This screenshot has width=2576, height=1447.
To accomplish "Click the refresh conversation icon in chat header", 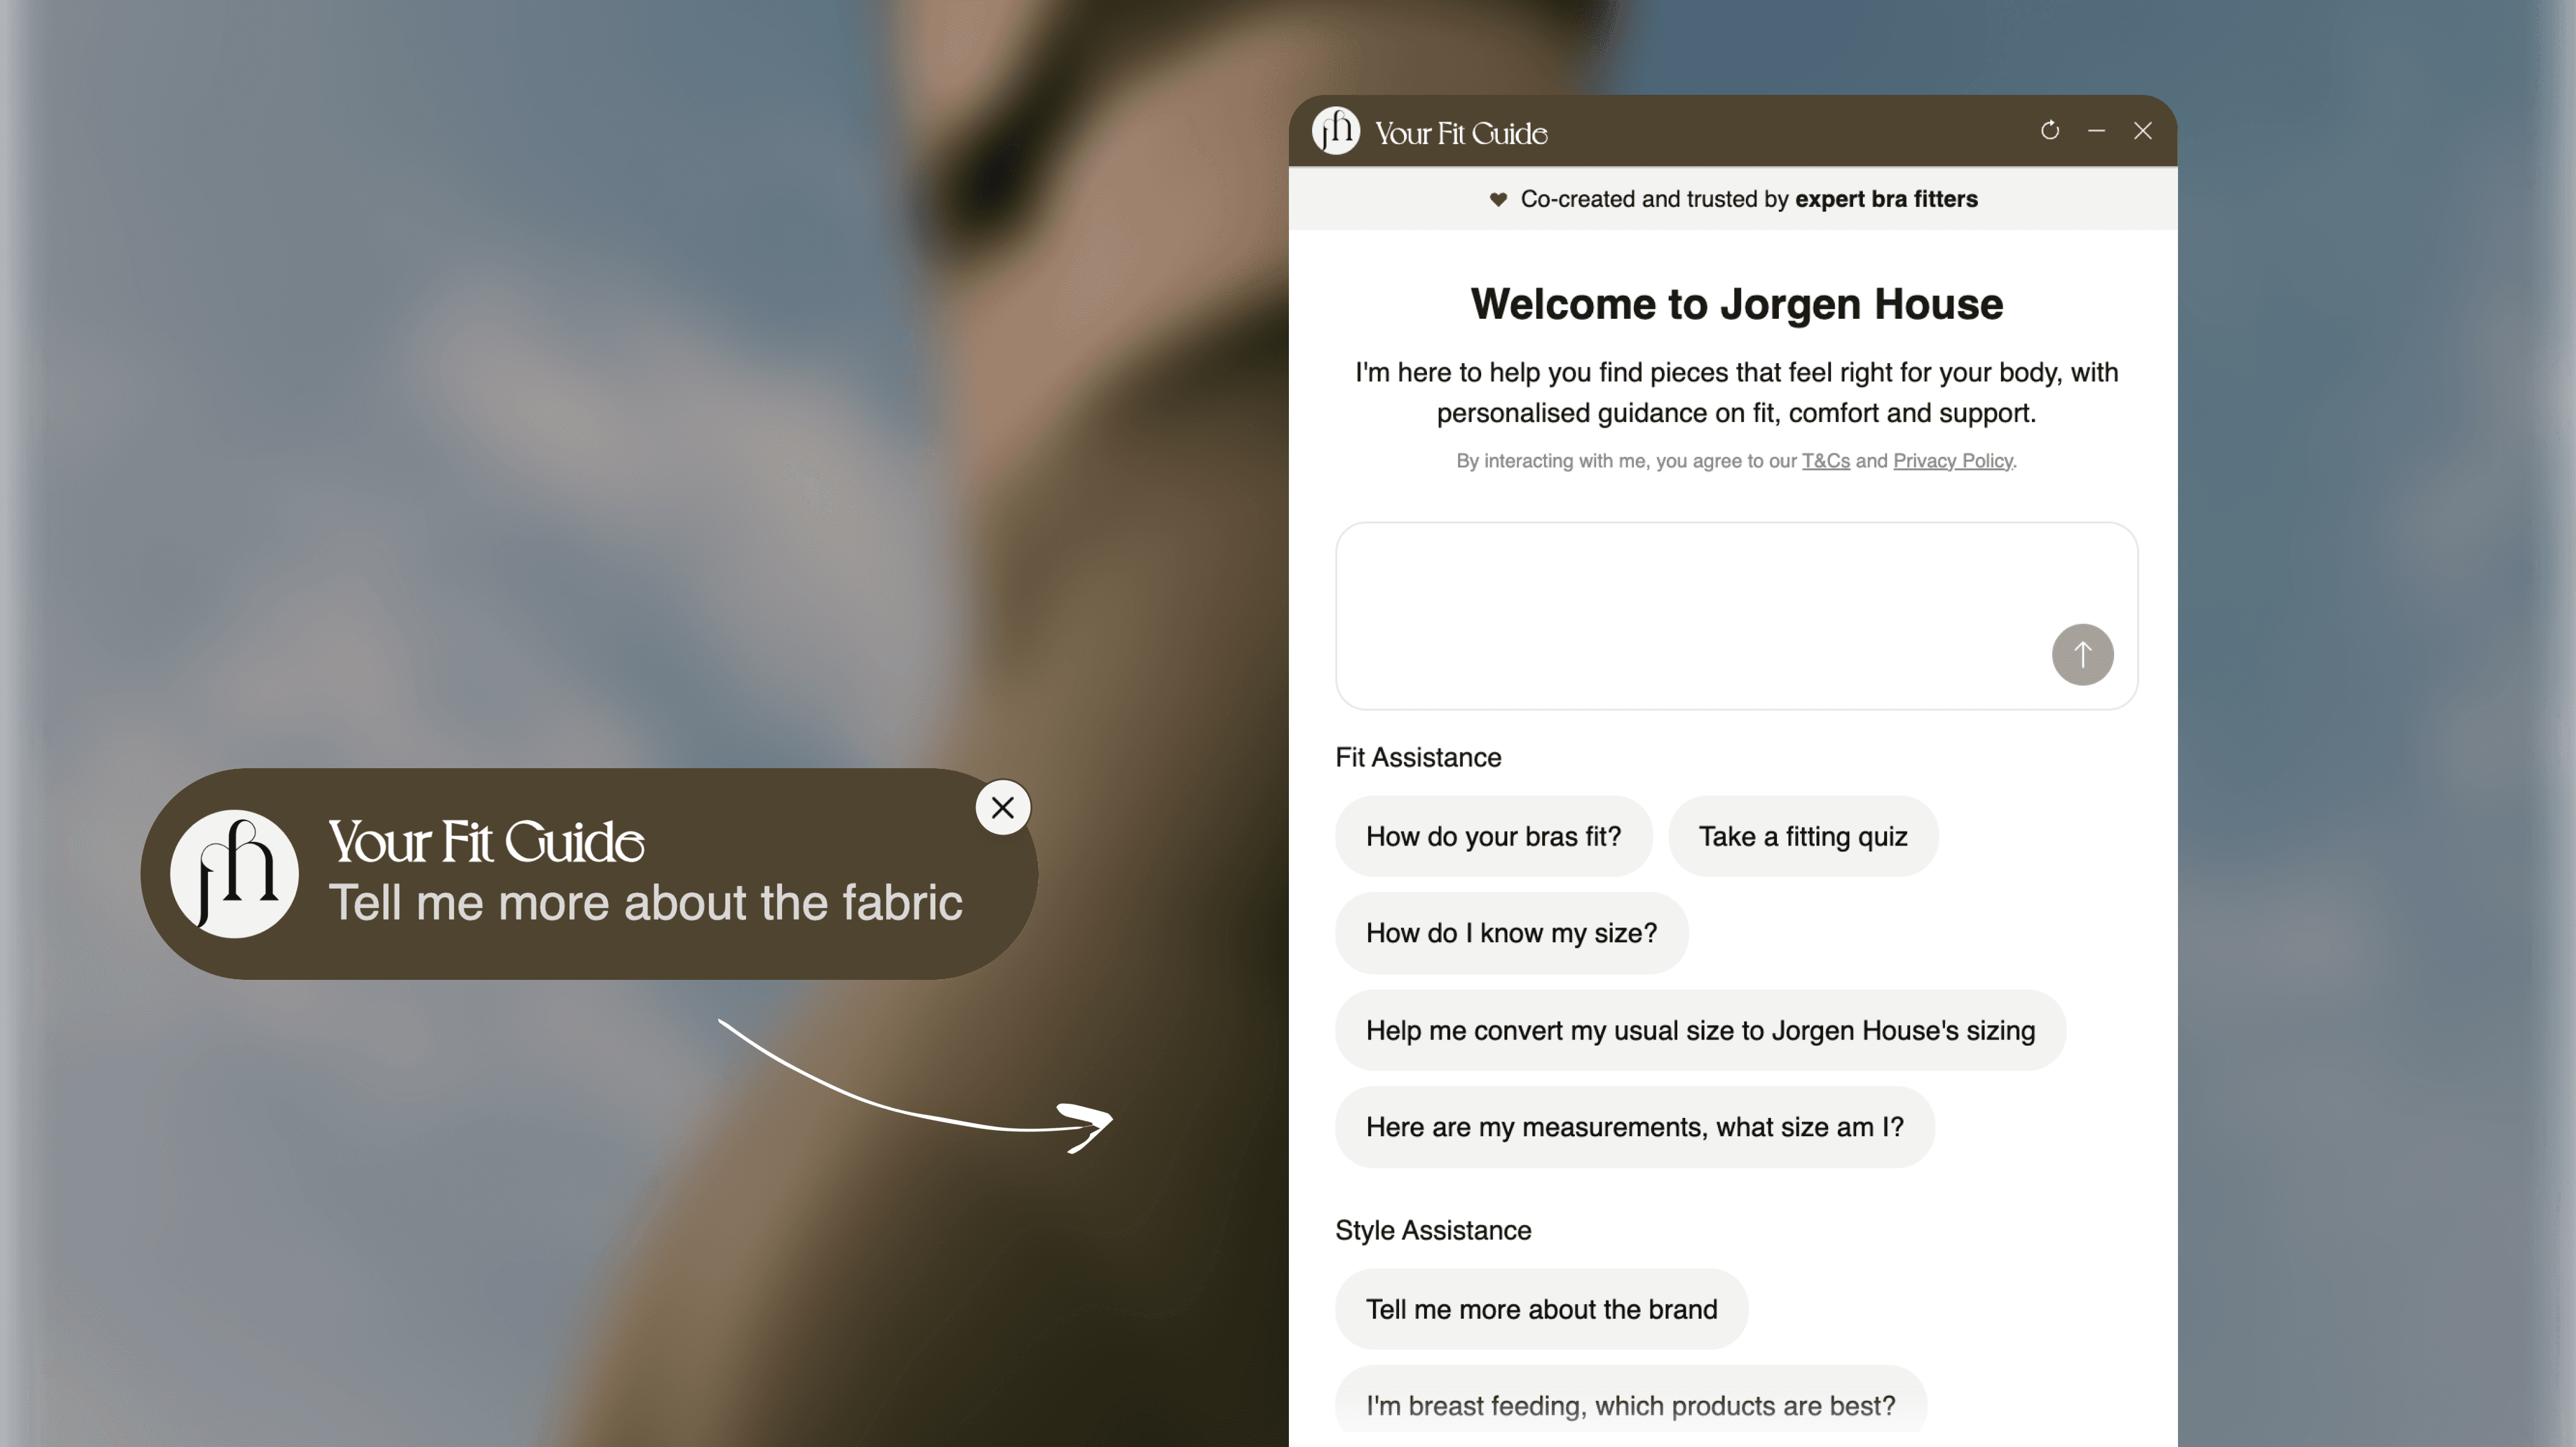I will [2050, 130].
